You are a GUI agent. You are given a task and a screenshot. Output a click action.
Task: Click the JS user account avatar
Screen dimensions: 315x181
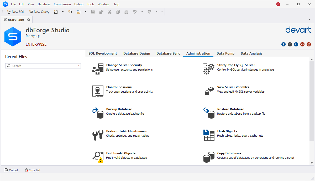(278, 4)
